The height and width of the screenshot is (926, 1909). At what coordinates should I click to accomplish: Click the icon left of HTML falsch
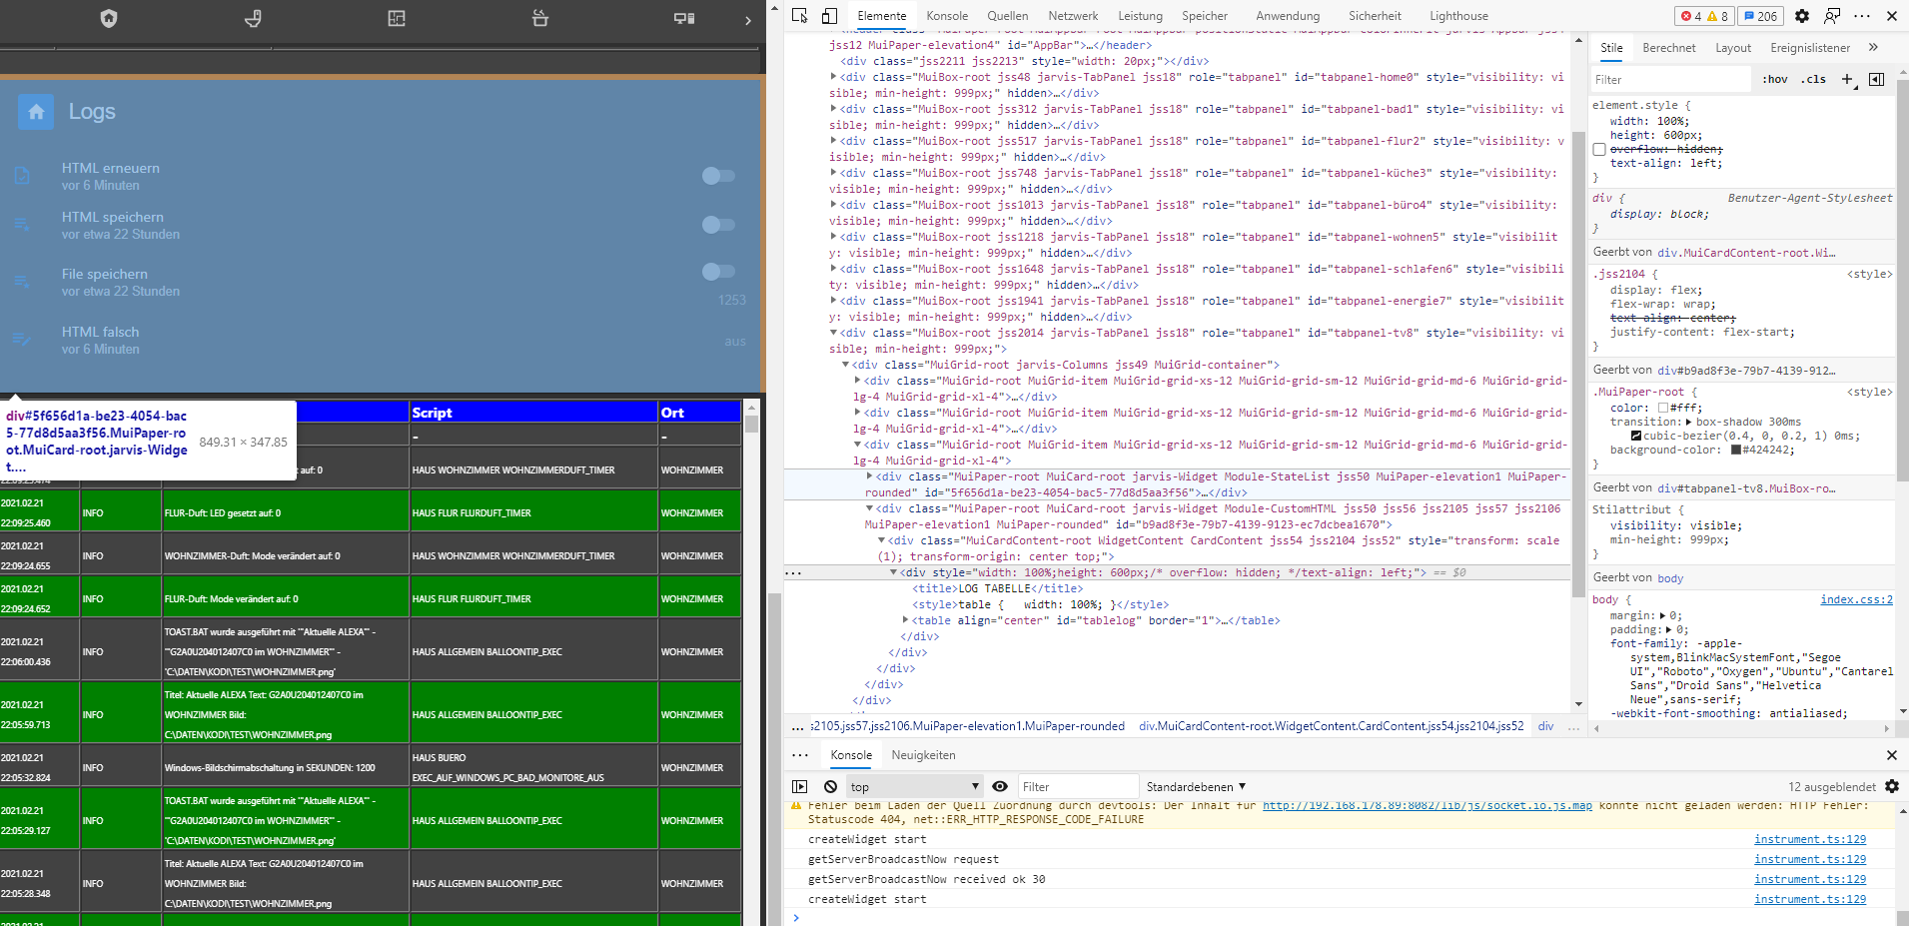(x=22, y=340)
